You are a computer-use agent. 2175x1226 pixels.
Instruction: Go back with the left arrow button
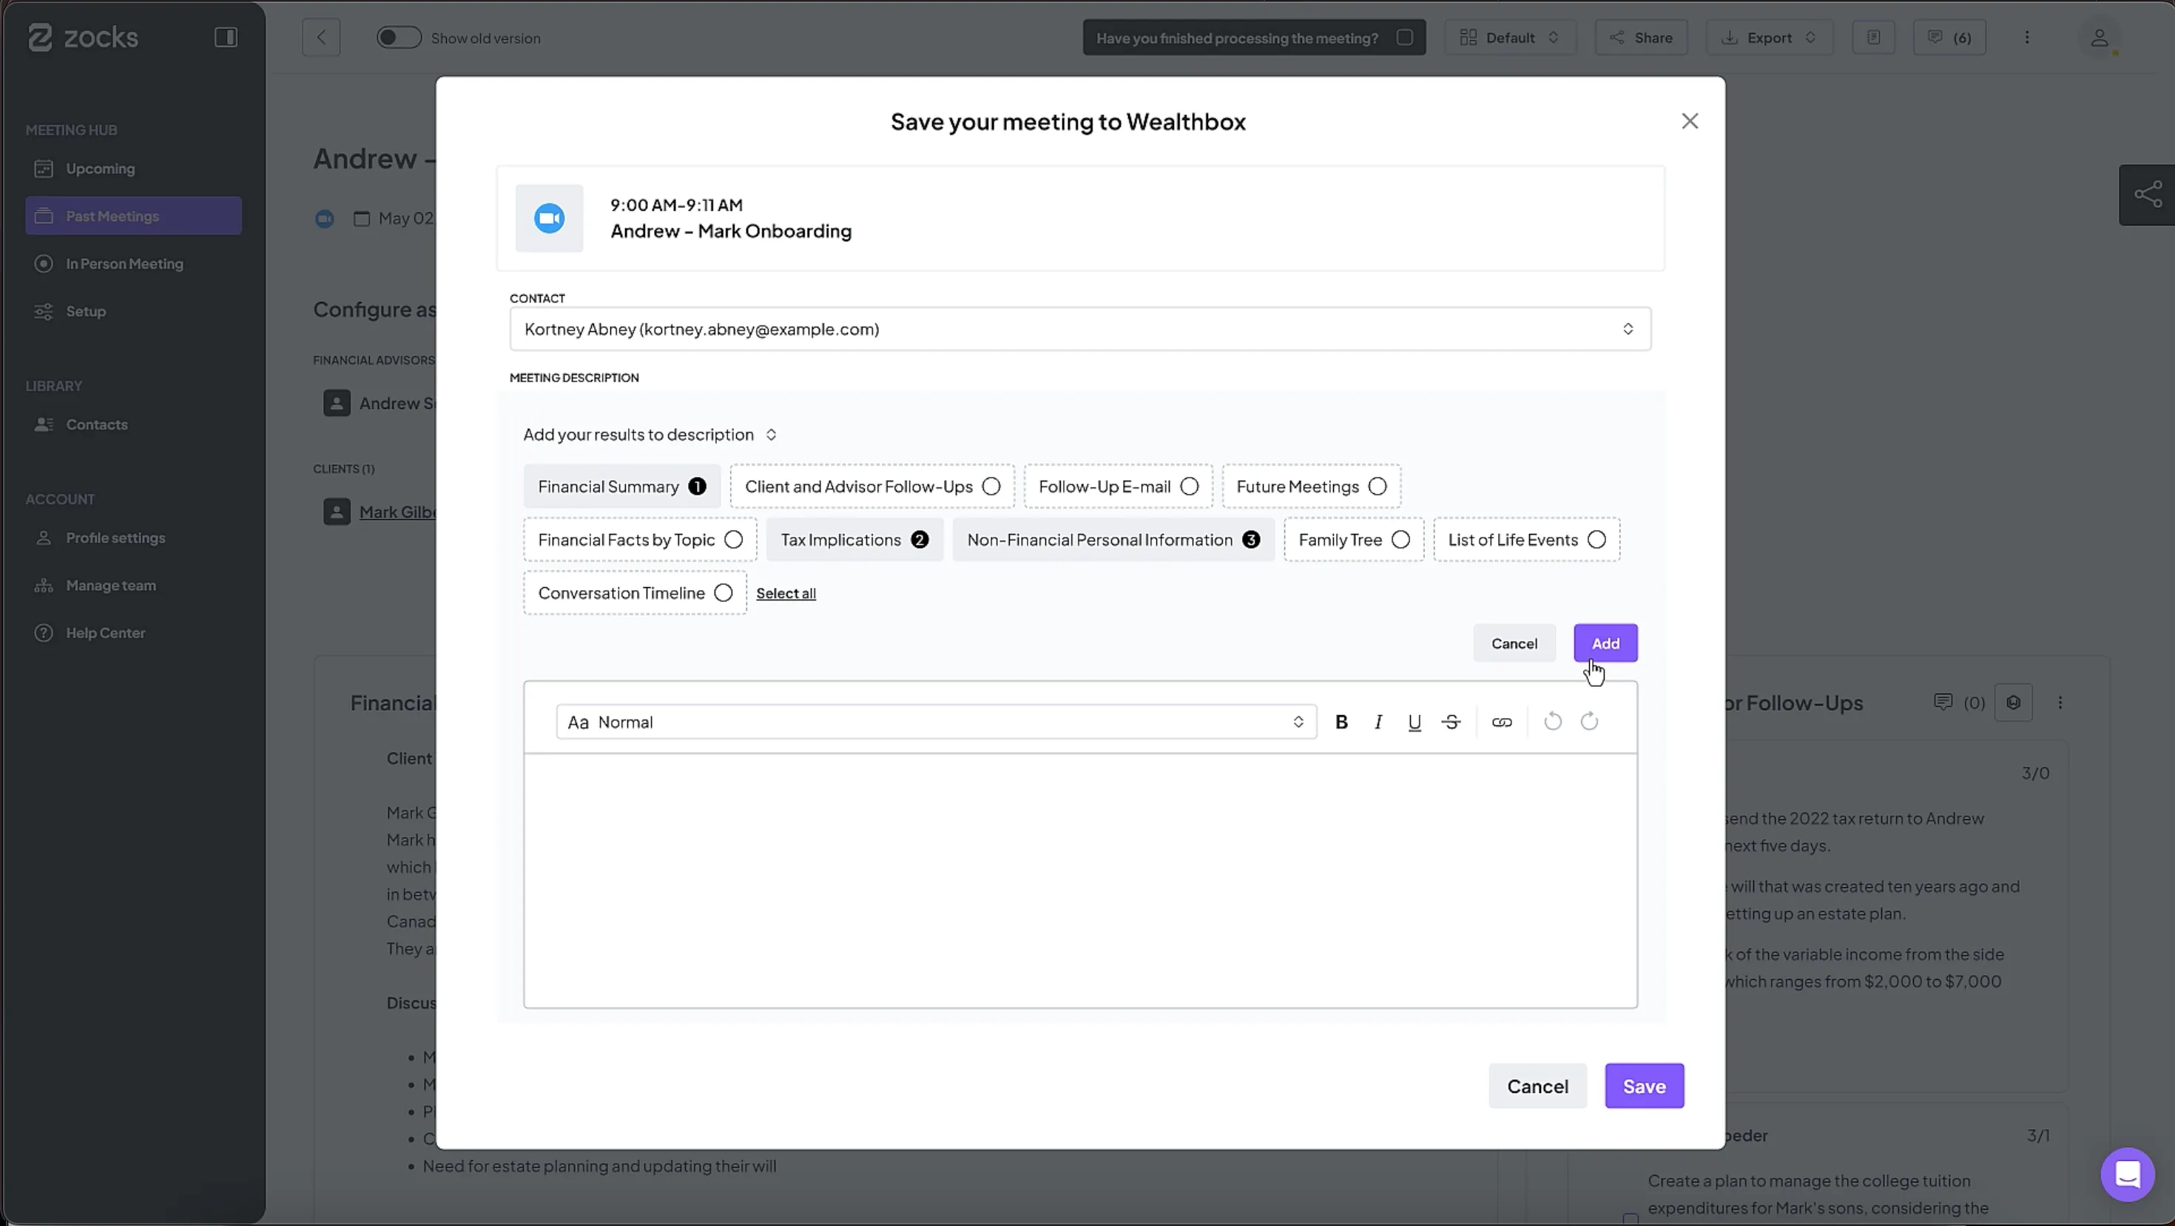point(321,37)
